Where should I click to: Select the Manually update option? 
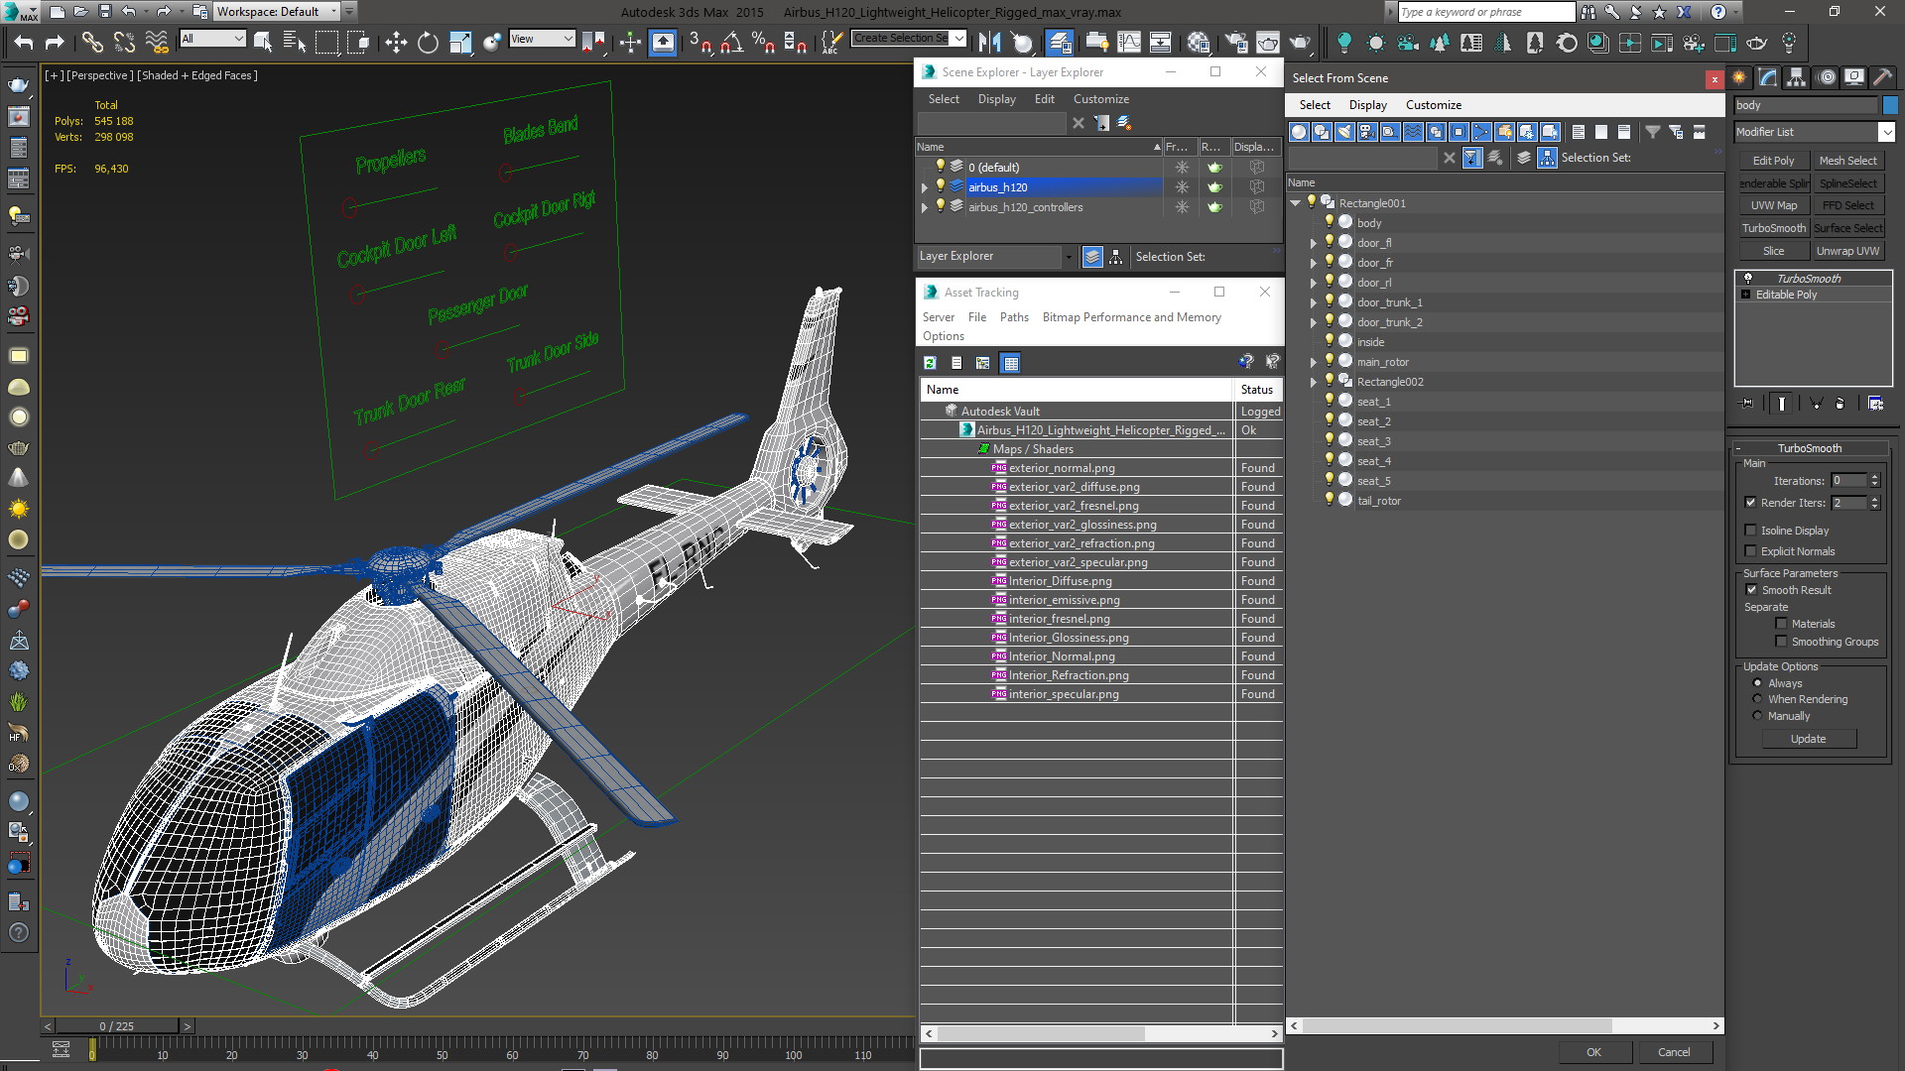pyautogui.click(x=1757, y=716)
